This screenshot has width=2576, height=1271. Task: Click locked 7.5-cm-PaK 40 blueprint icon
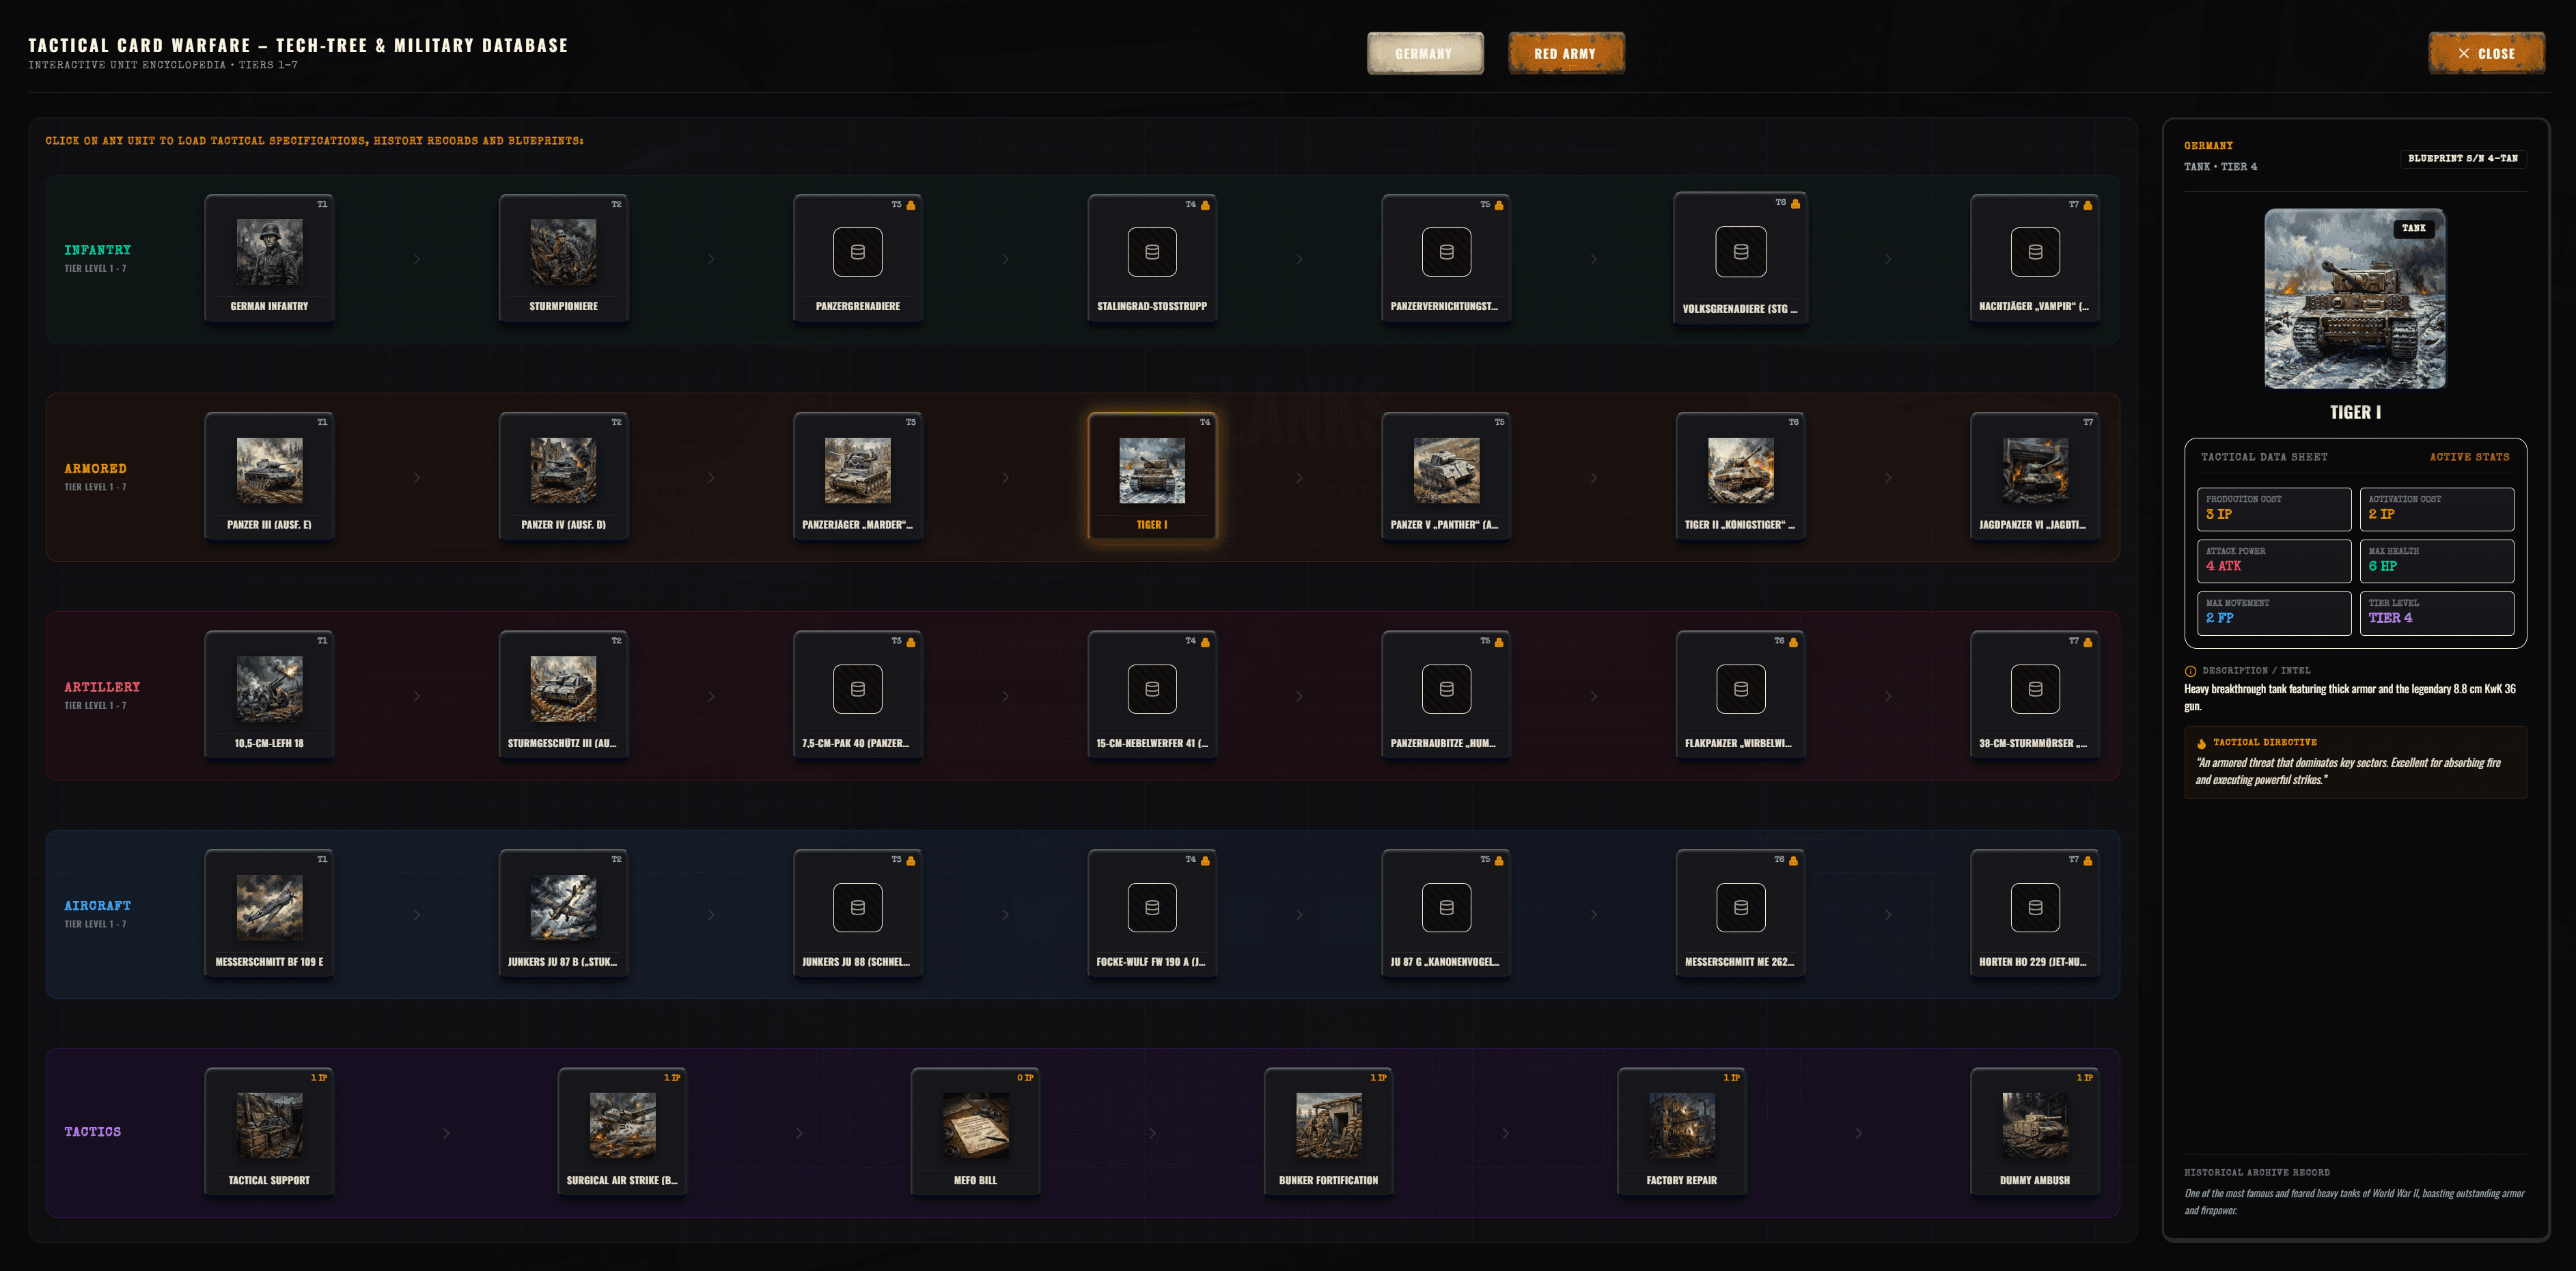pyautogui.click(x=858, y=689)
